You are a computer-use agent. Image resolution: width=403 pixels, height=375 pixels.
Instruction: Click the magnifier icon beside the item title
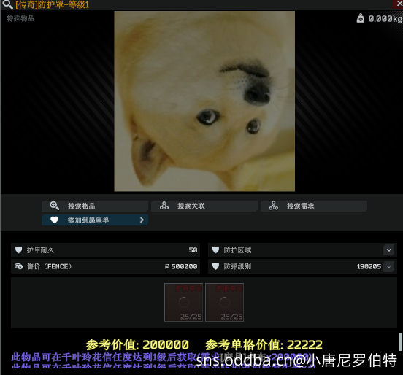pyautogui.click(x=7, y=4)
